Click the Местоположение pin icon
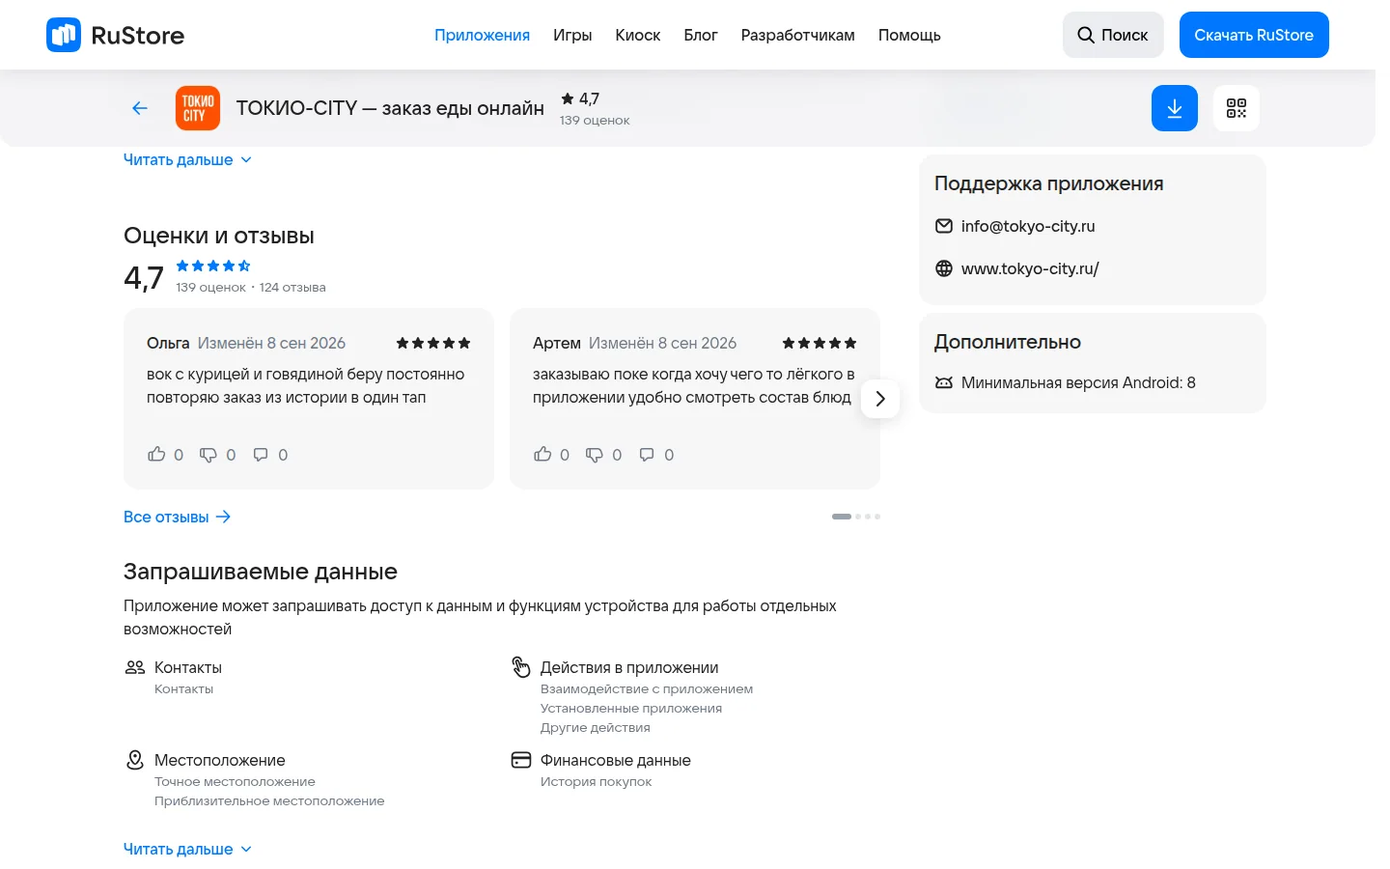The image size is (1390, 869). (135, 760)
